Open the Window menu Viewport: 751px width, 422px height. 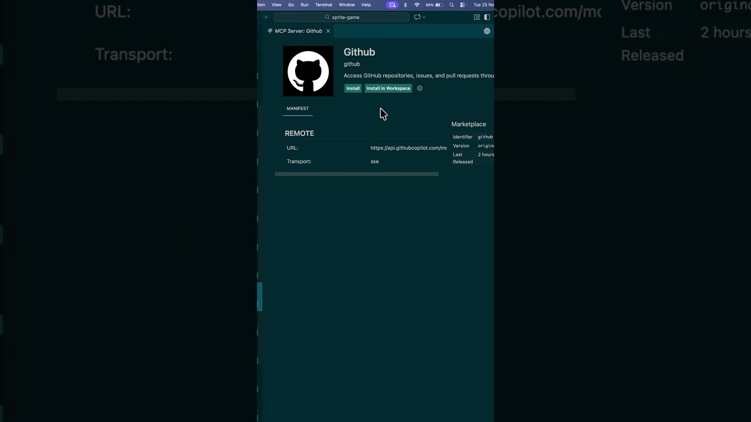347,5
